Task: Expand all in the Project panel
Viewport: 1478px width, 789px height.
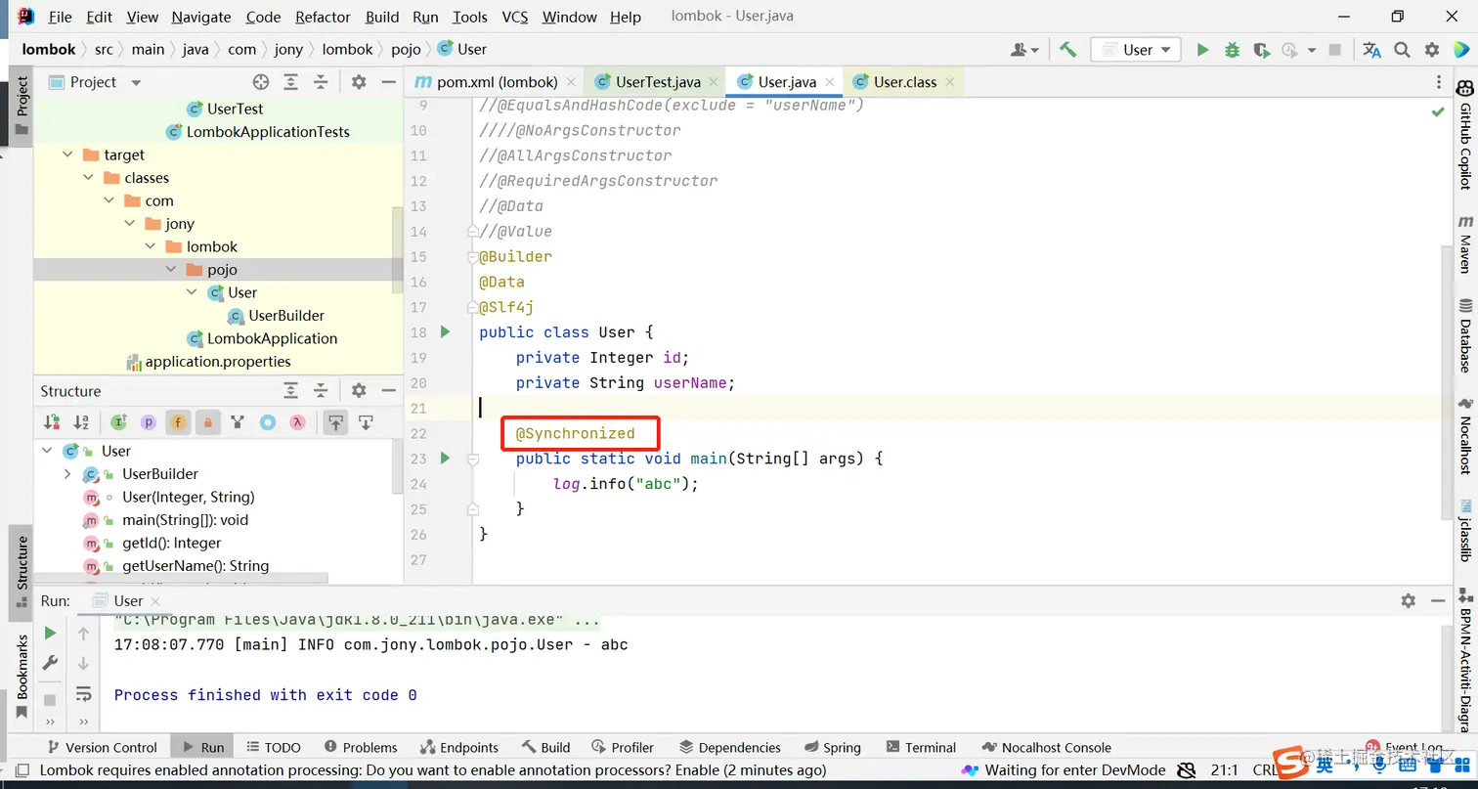Action: tap(290, 82)
